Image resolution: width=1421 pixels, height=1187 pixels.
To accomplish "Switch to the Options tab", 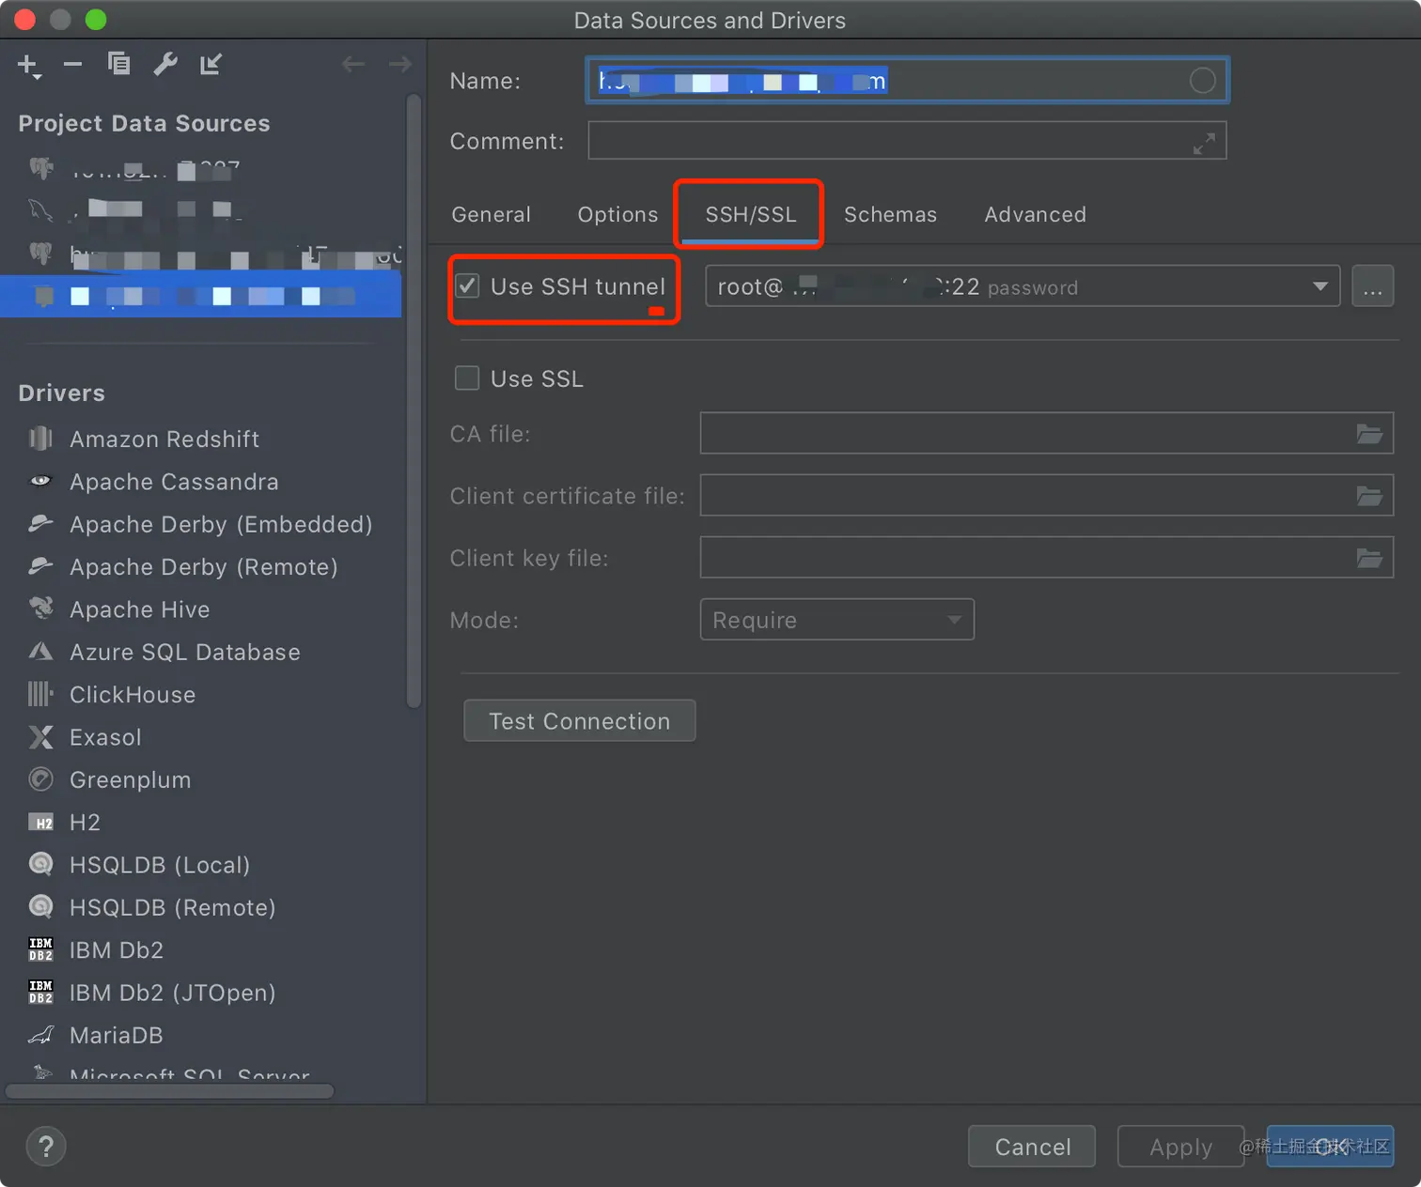I will (x=617, y=214).
